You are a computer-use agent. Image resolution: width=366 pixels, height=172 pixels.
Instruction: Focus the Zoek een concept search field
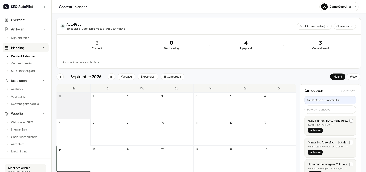pyautogui.click(x=330, y=110)
